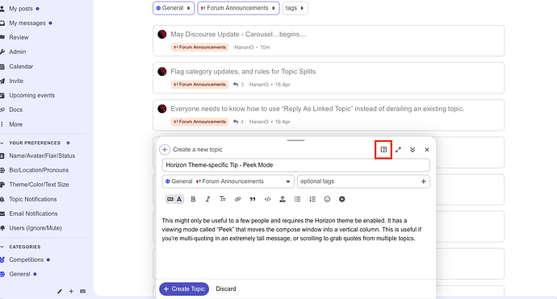
Task: Click the Create a new topic plus circle
Action: click(x=165, y=150)
